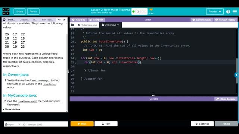The image size is (239, 134).
Task: Click the copyright icon
Action: (24, 124)
